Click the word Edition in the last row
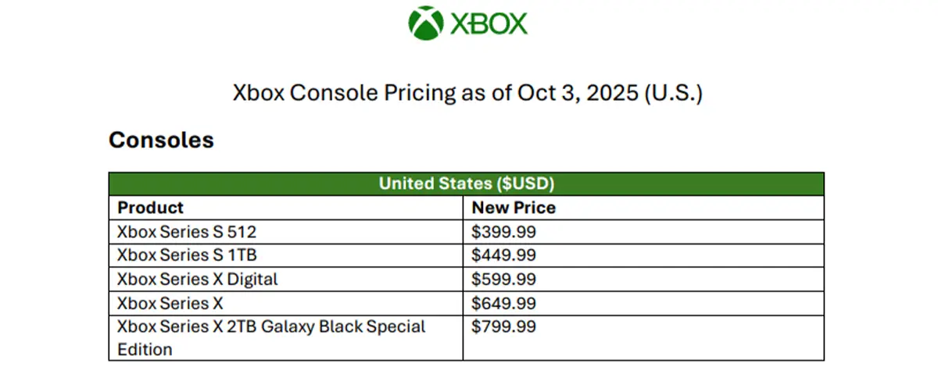The width and height of the screenshot is (938, 381). point(145,350)
